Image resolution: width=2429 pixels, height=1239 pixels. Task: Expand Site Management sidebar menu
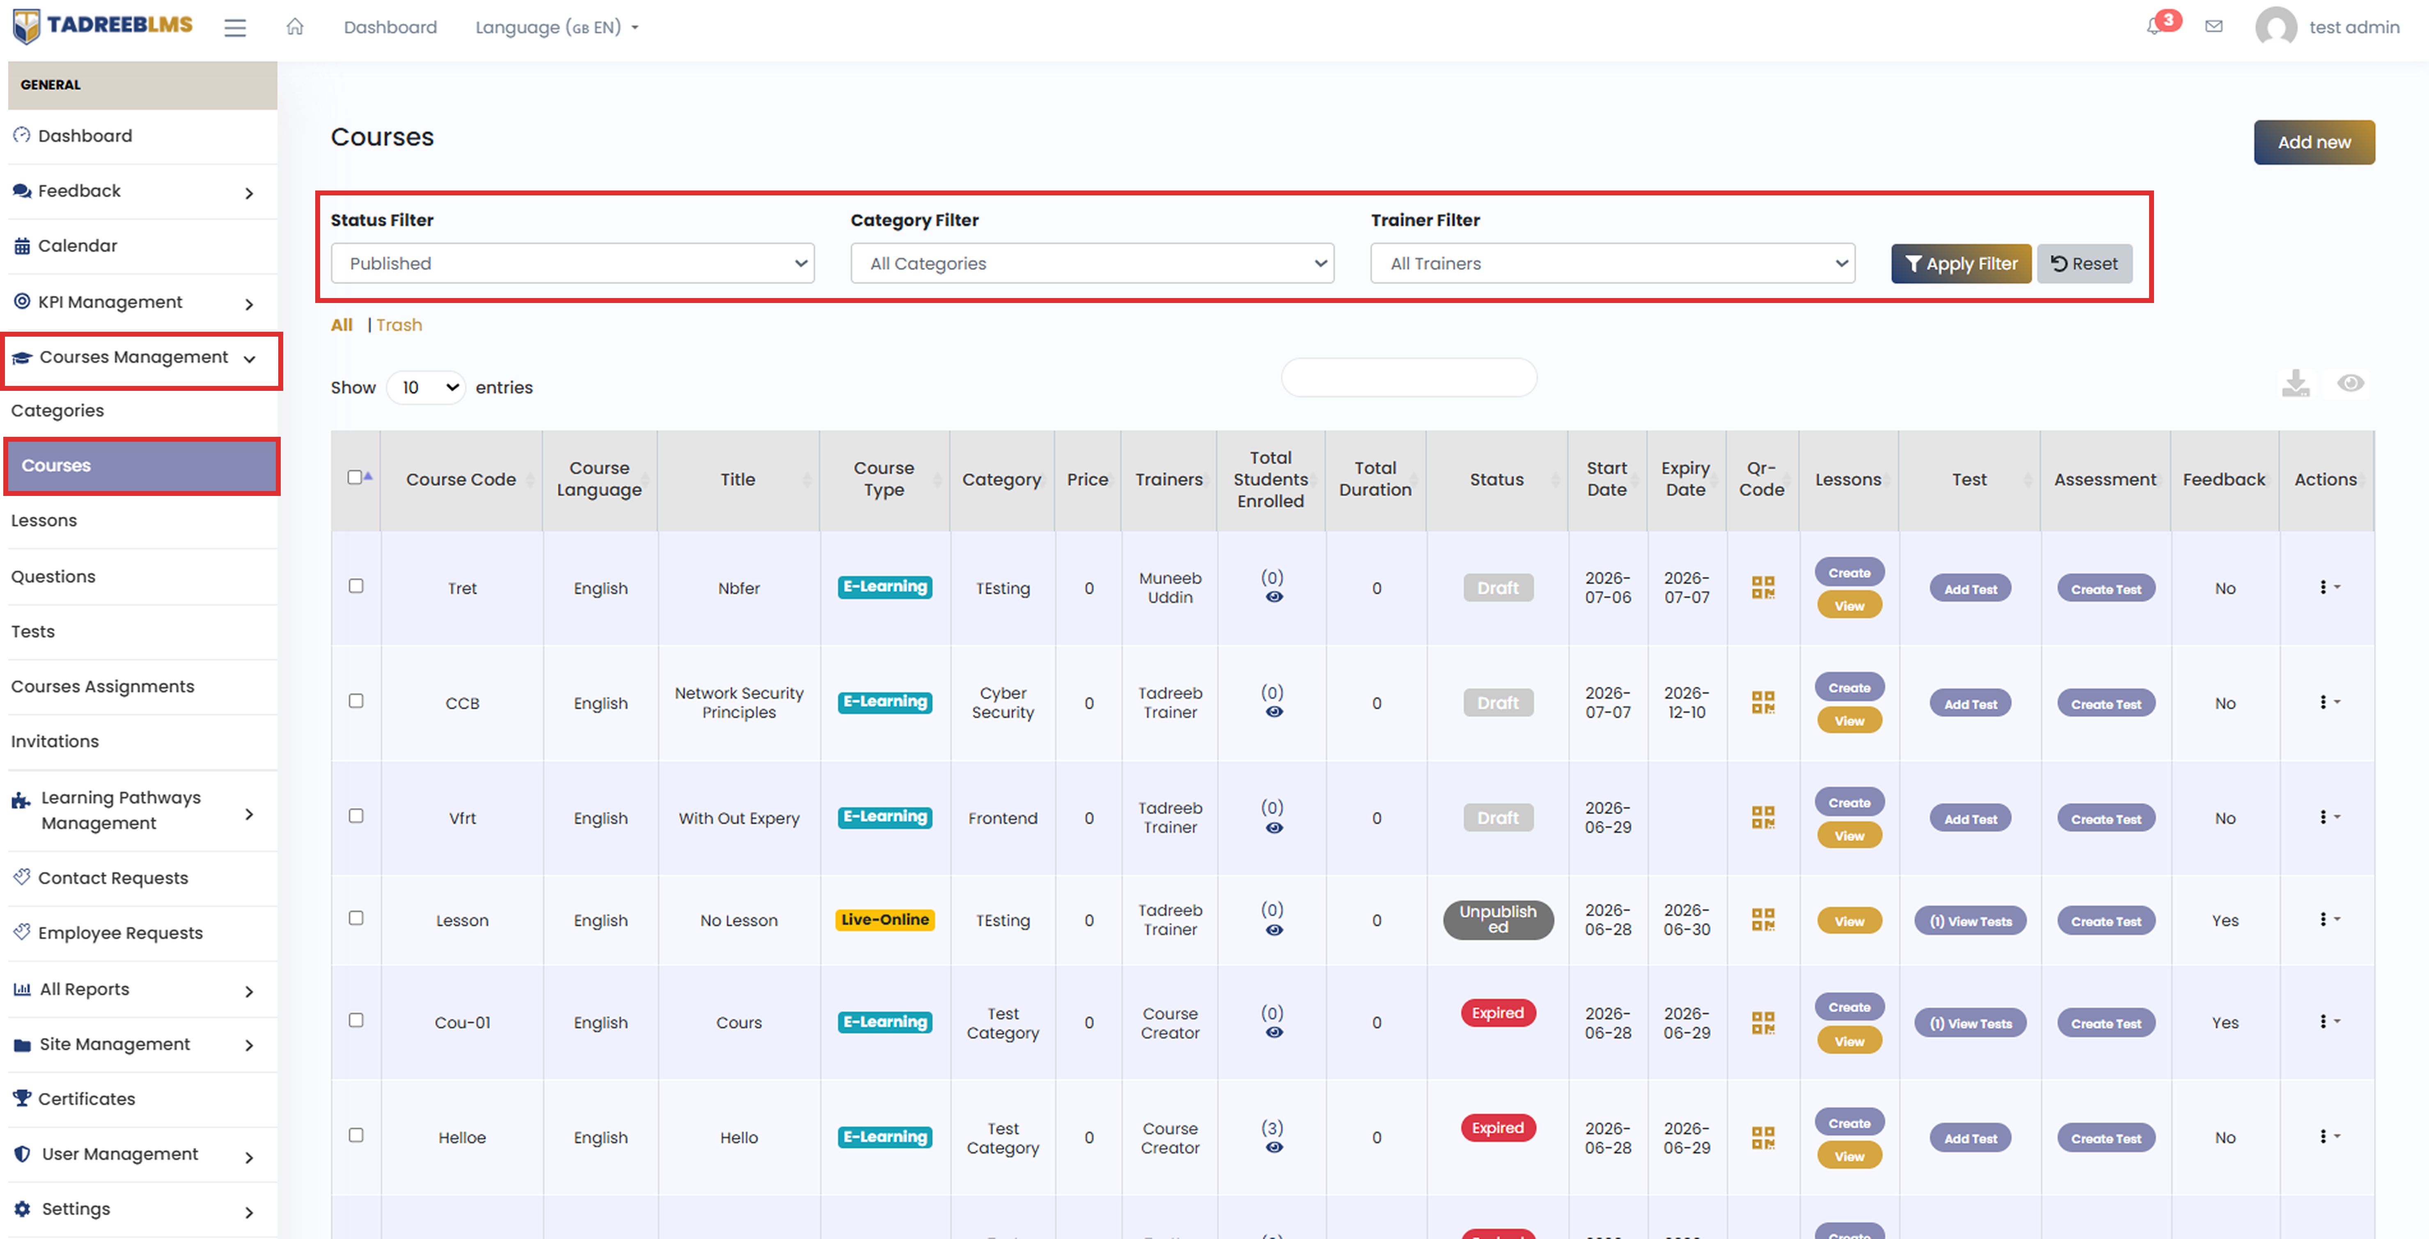point(142,1044)
